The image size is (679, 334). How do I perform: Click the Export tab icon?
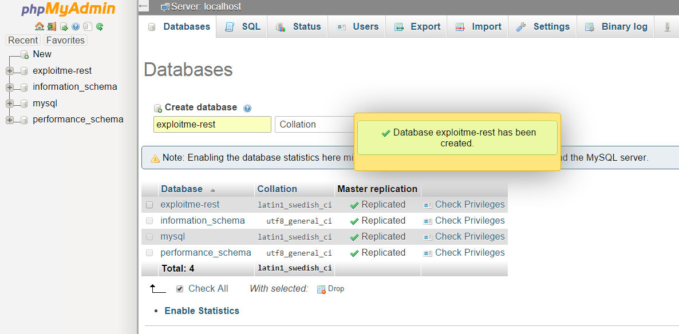[399, 27]
